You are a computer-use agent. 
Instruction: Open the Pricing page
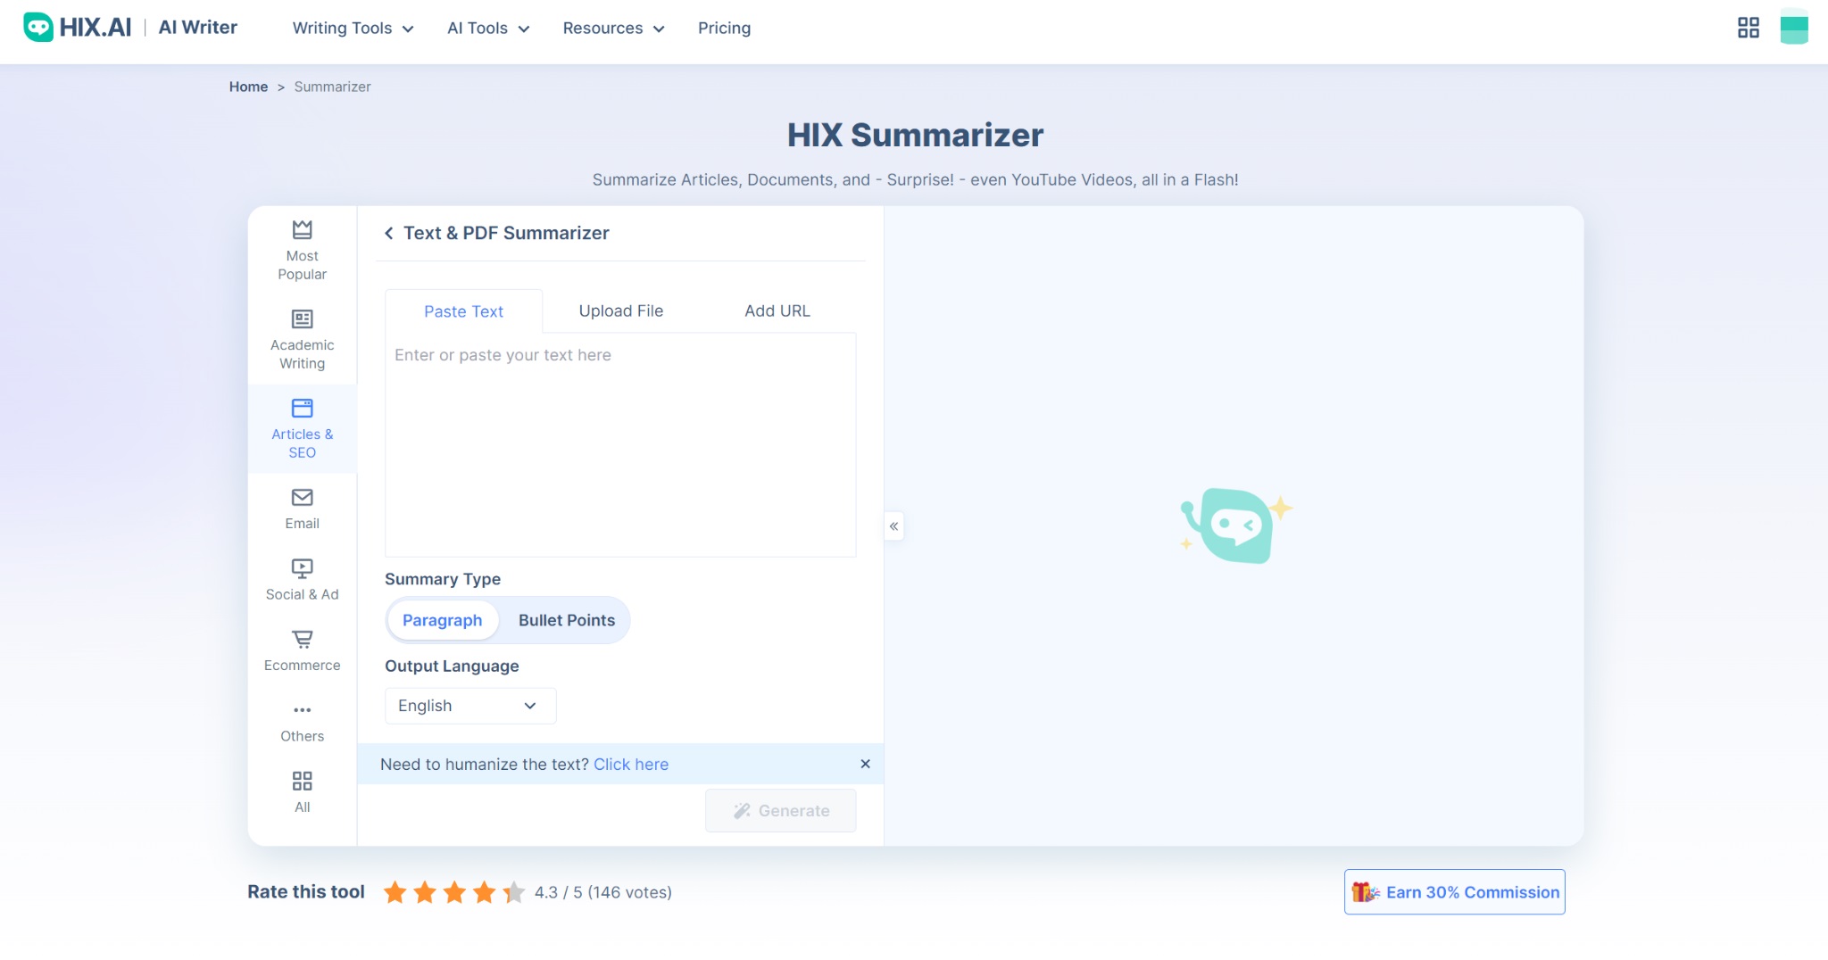click(724, 28)
